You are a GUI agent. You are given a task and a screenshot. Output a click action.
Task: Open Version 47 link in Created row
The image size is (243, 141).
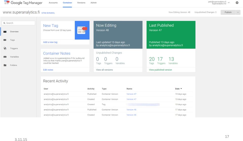(132, 99)
